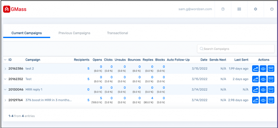Switch to Current Campaigns tab

point(26,33)
